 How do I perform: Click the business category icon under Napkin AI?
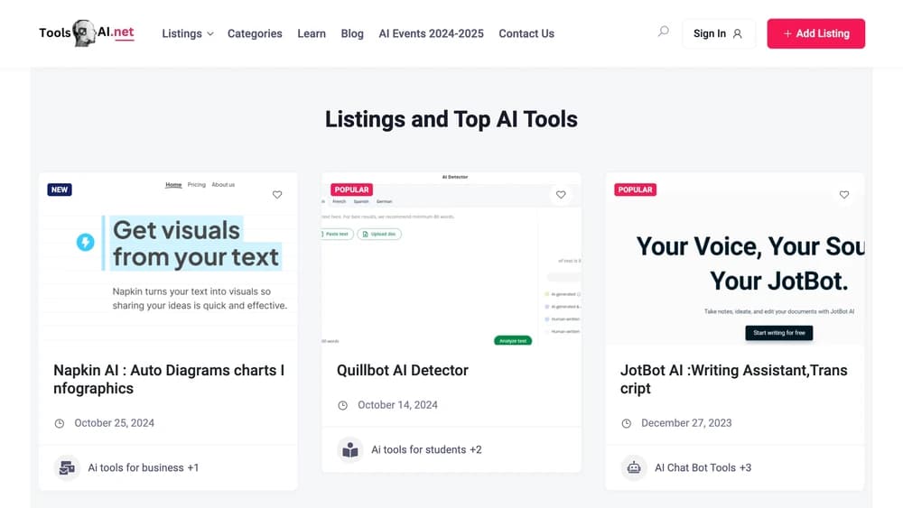coord(67,467)
